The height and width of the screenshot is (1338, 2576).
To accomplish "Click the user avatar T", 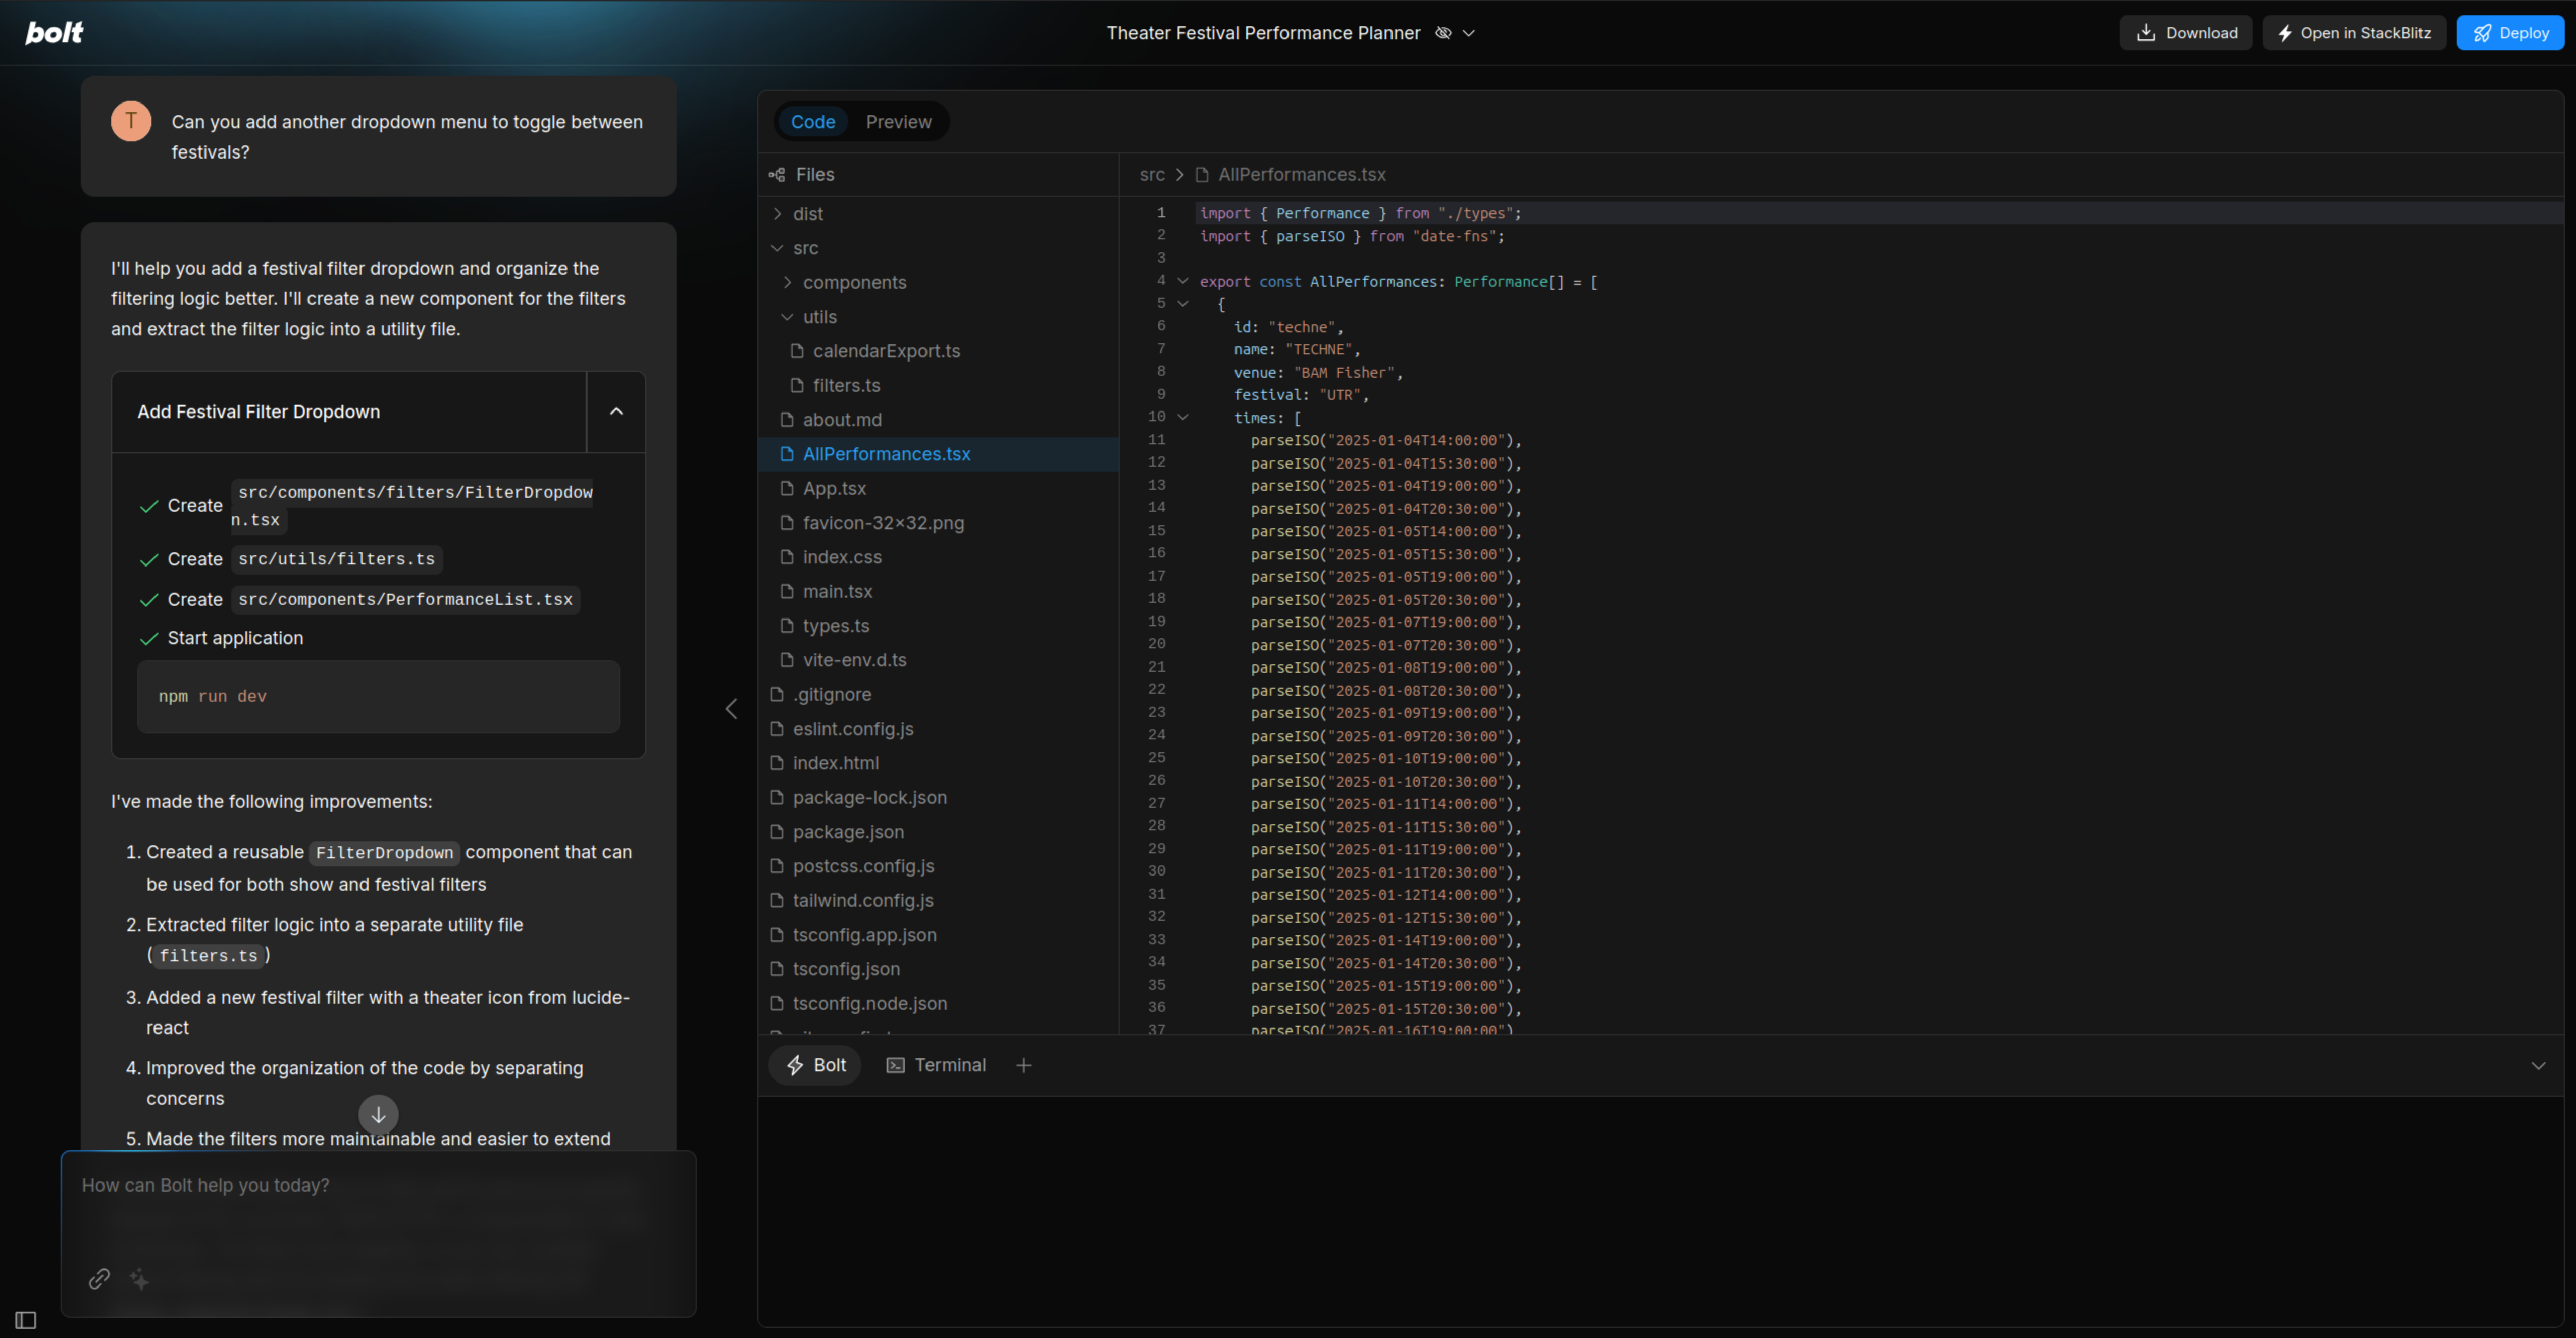I will pos(131,121).
